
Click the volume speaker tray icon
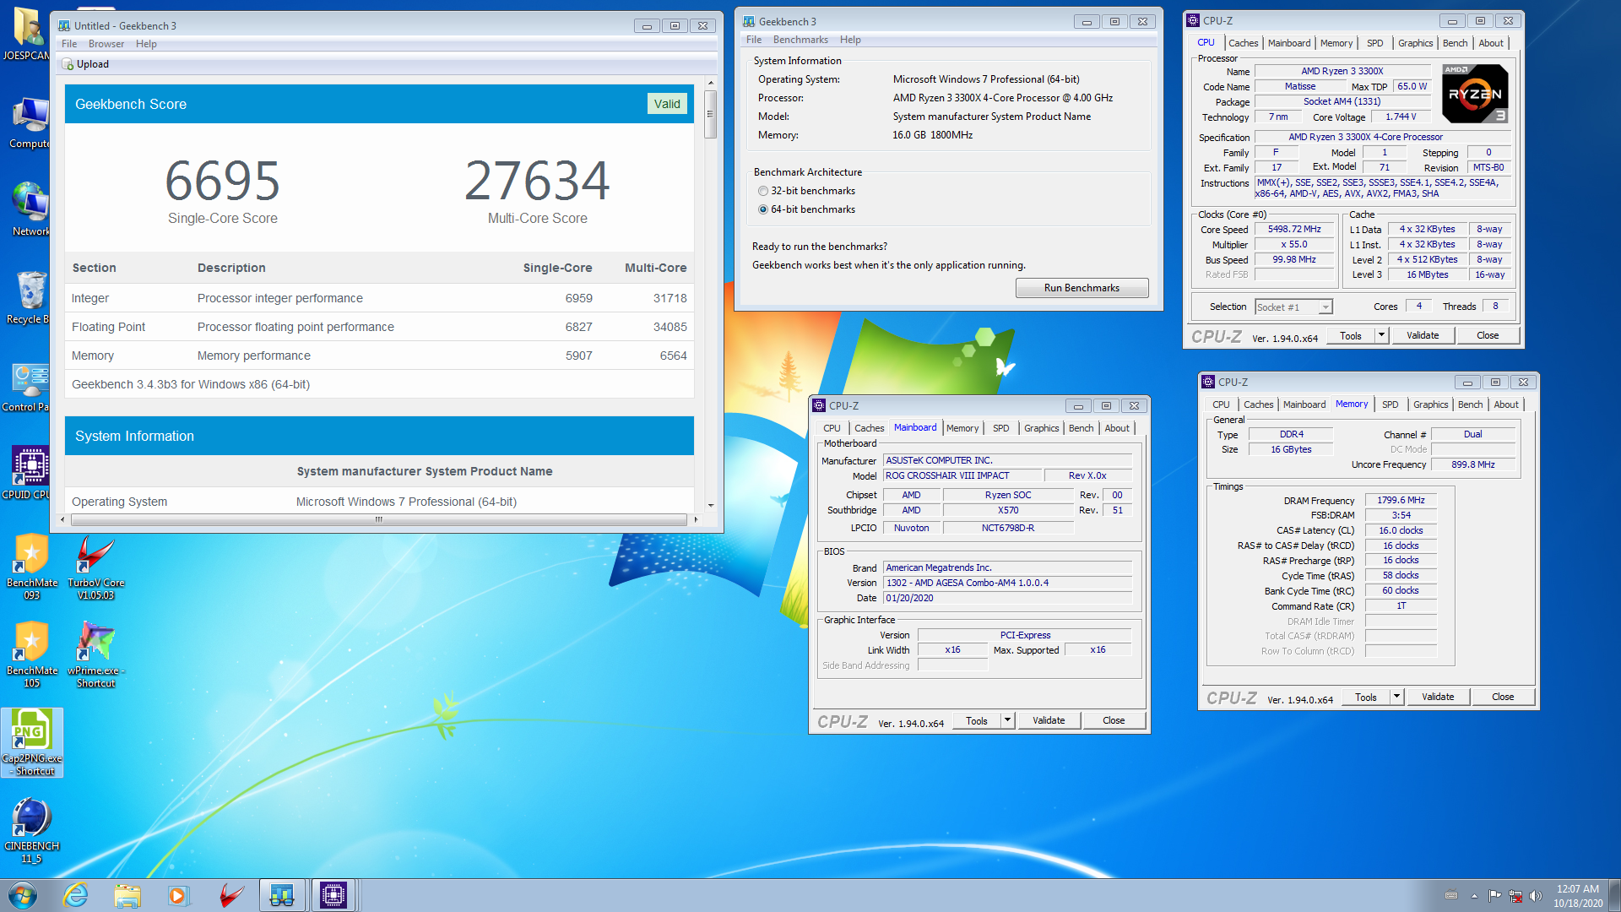[1536, 896]
